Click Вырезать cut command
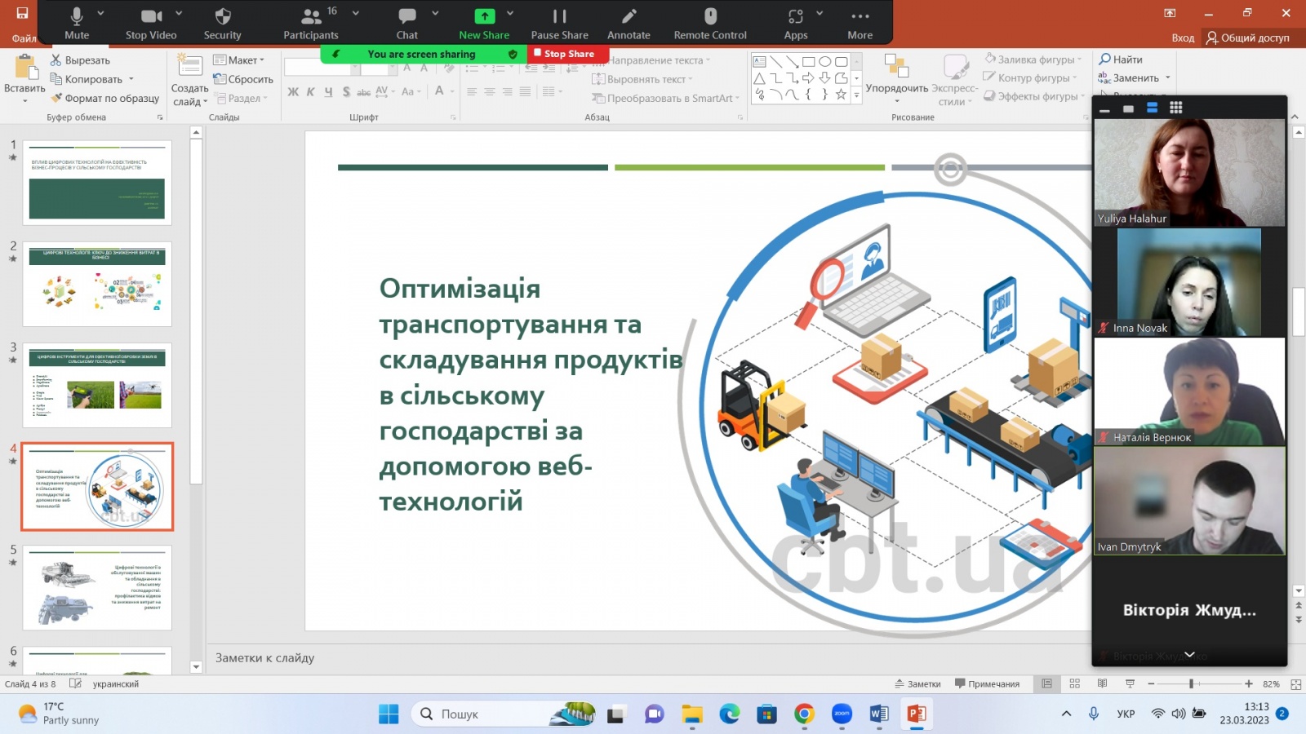Screen dimensions: 1306x734 (x=80, y=60)
